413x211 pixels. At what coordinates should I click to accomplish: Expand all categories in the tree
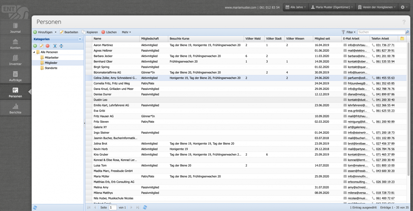click(55, 46)
